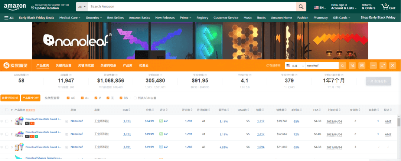Click the nanoleaf brand input field
401x161 pixels.
[322, 66]
